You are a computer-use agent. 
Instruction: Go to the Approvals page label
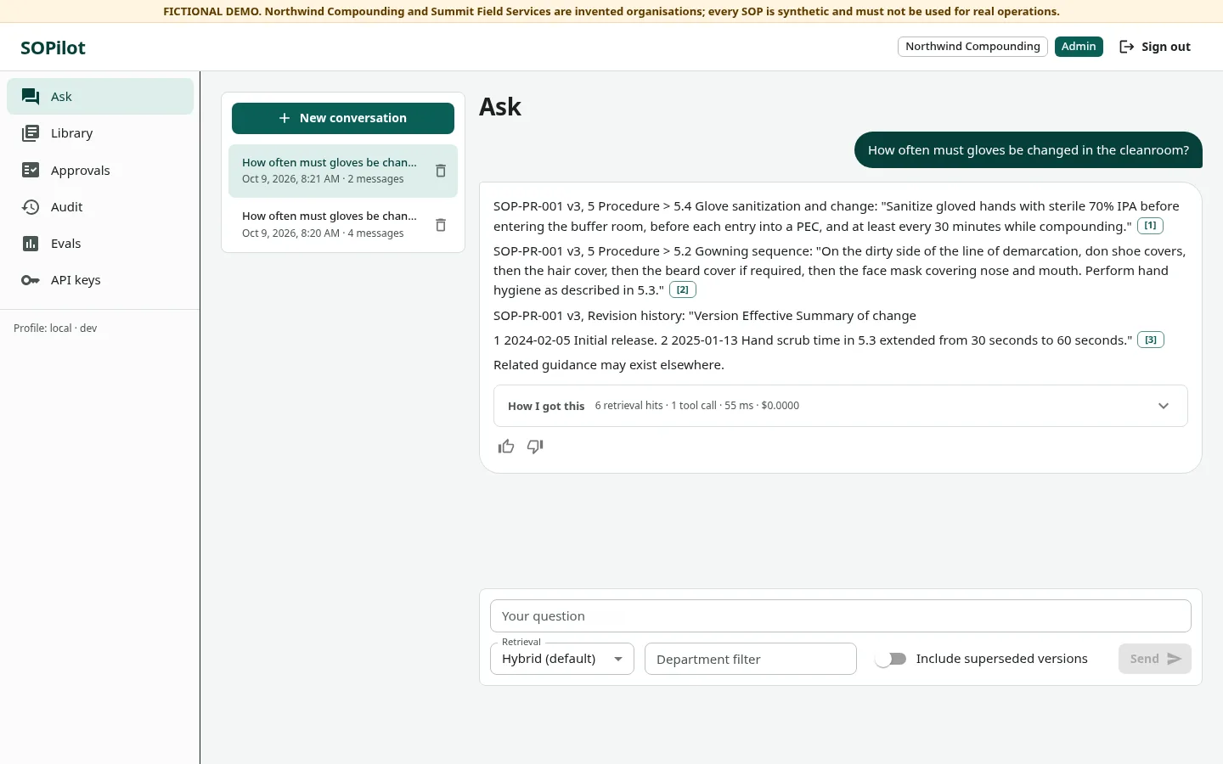pos(81,171)
